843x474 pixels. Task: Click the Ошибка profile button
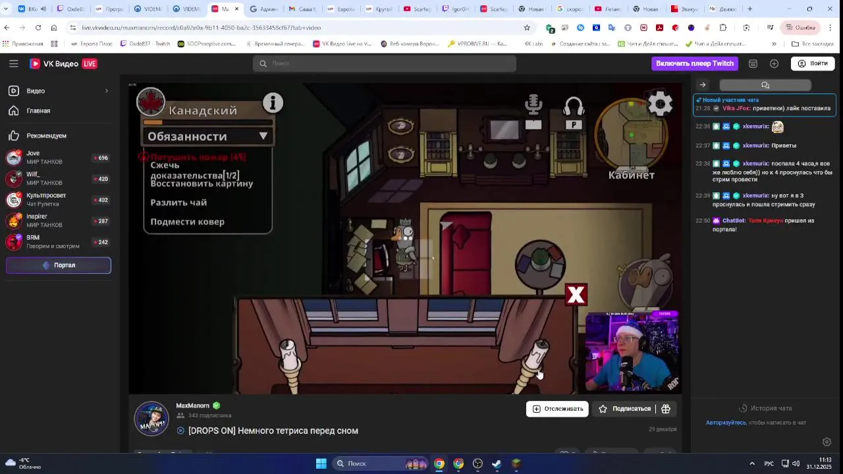click(800, 28)
